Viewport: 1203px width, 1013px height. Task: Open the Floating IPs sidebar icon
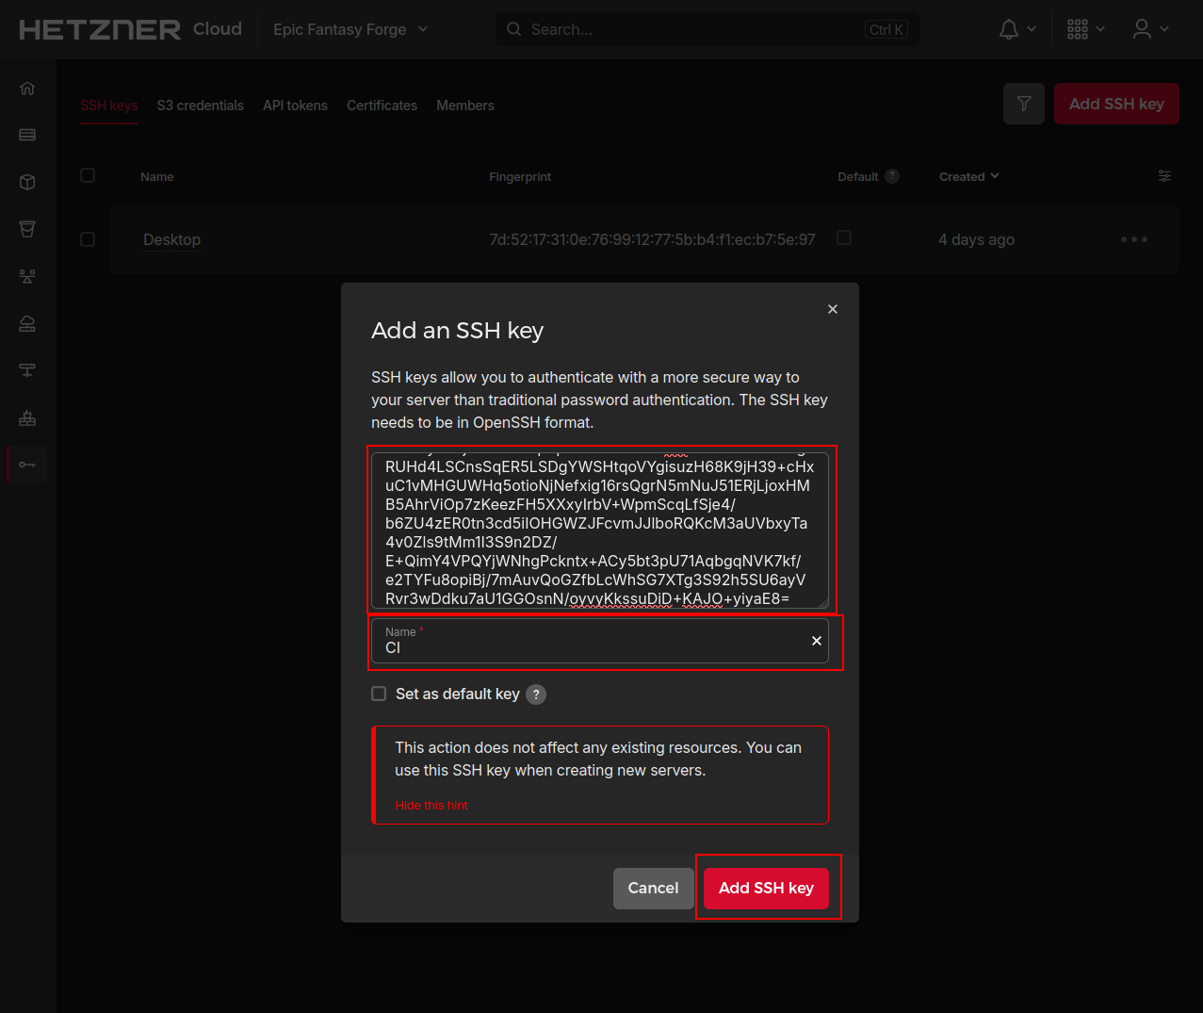tap(27, 323)
